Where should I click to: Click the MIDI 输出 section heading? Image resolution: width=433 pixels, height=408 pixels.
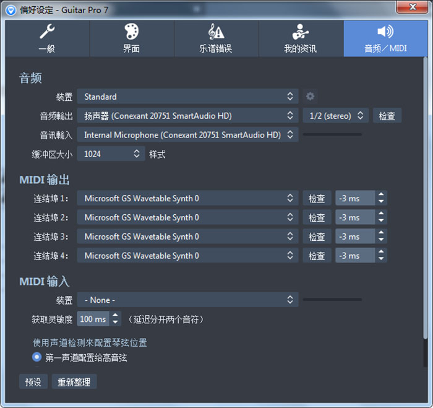(45, 180)
